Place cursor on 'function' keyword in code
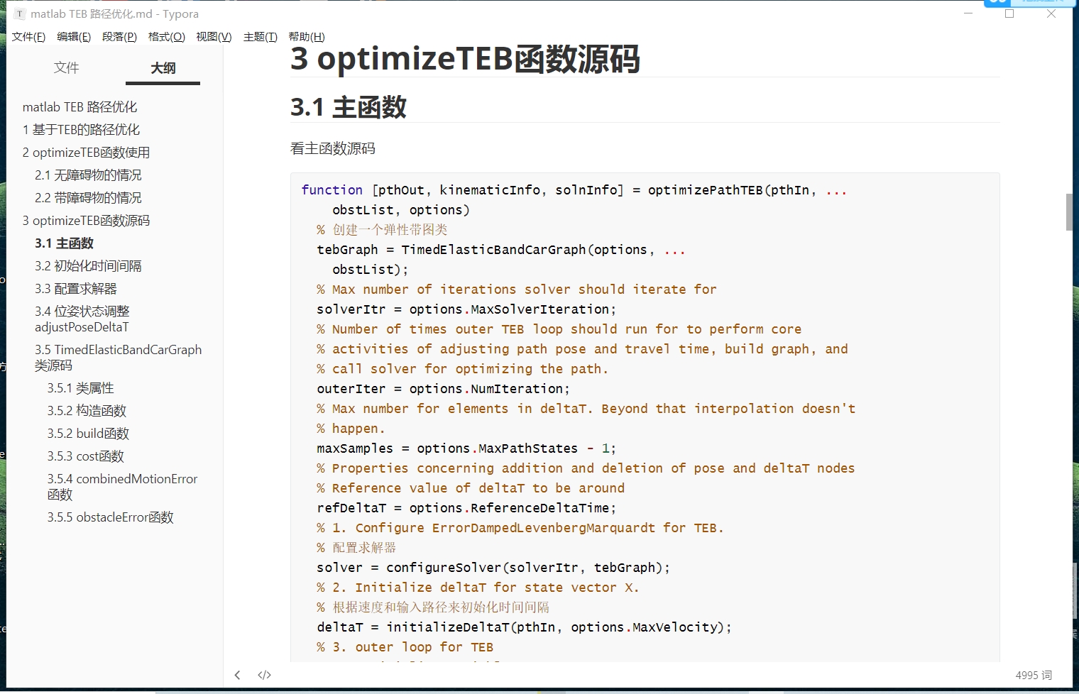Viewport: 1079px width, 694px height. click(x=332, y=190)
